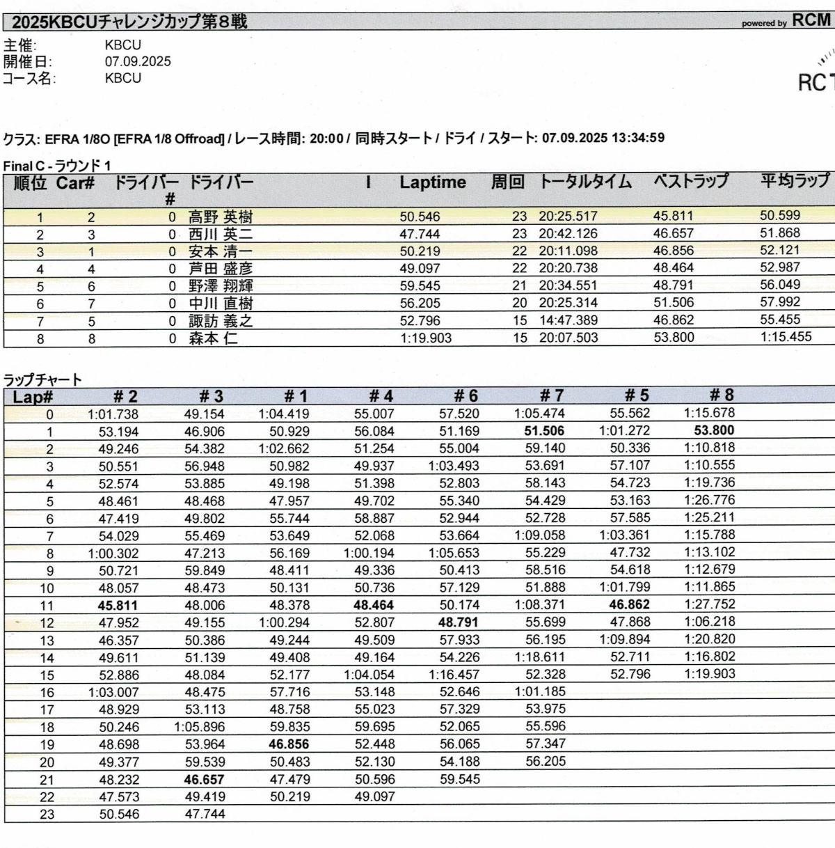Click bold 46.856 in lap 19 row
Viewport: 835px width, 848px height.
(x=289, y=744)
